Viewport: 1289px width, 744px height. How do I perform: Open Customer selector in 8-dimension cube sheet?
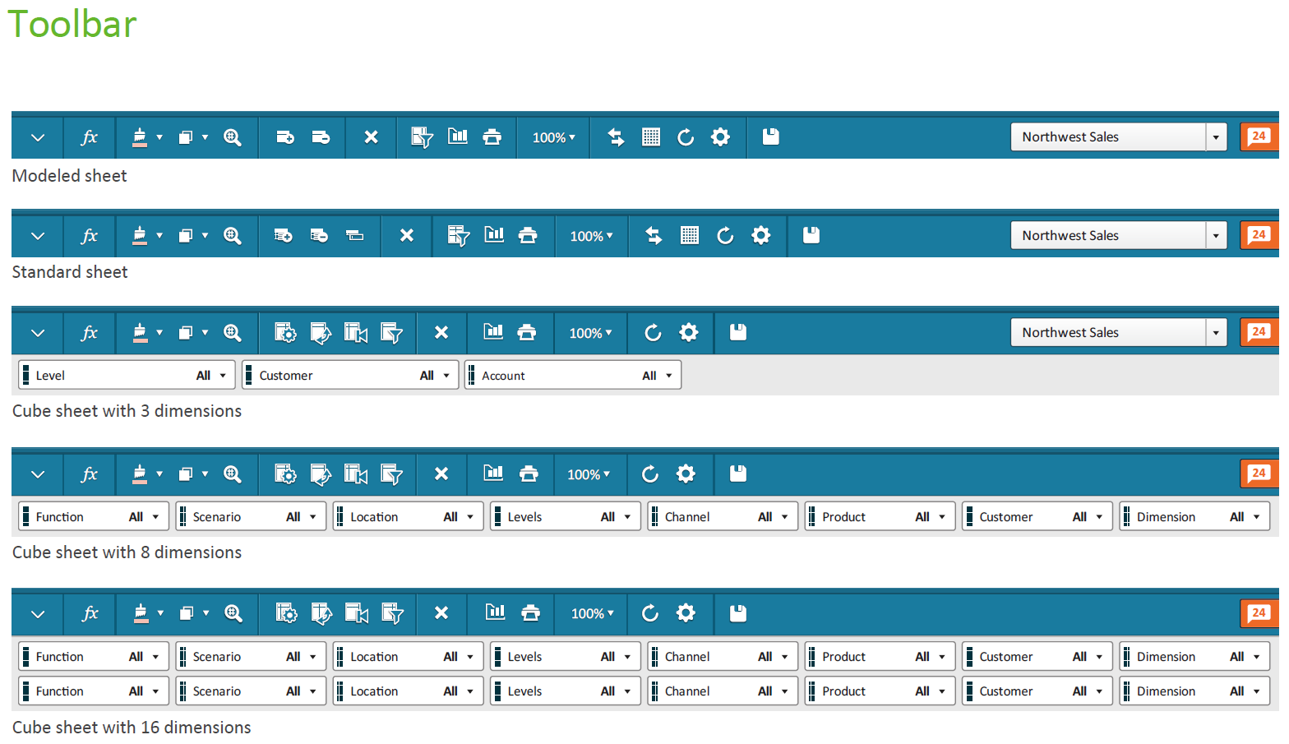click(1037, 517)
